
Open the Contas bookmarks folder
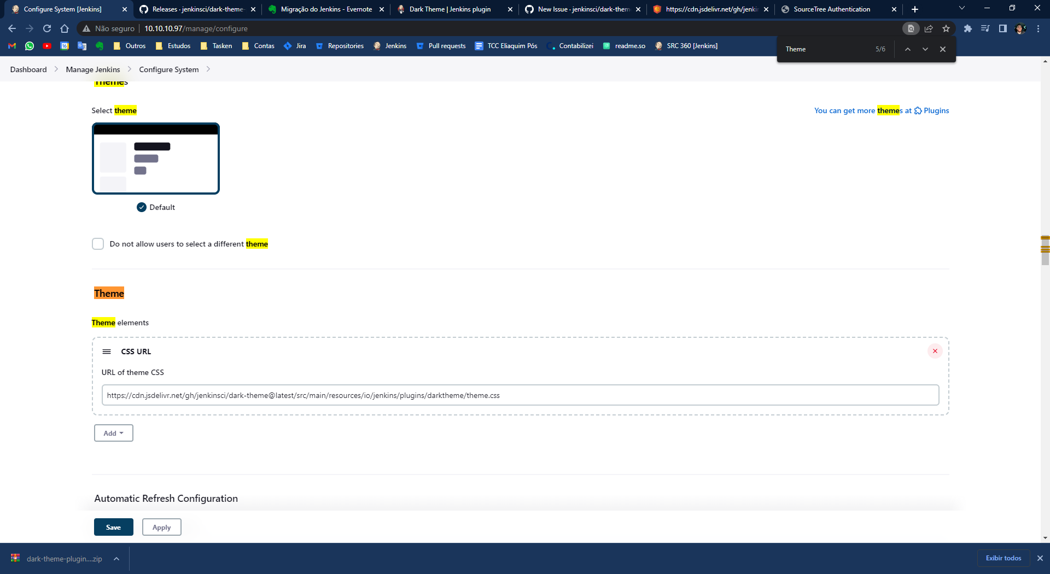(258, 46)
